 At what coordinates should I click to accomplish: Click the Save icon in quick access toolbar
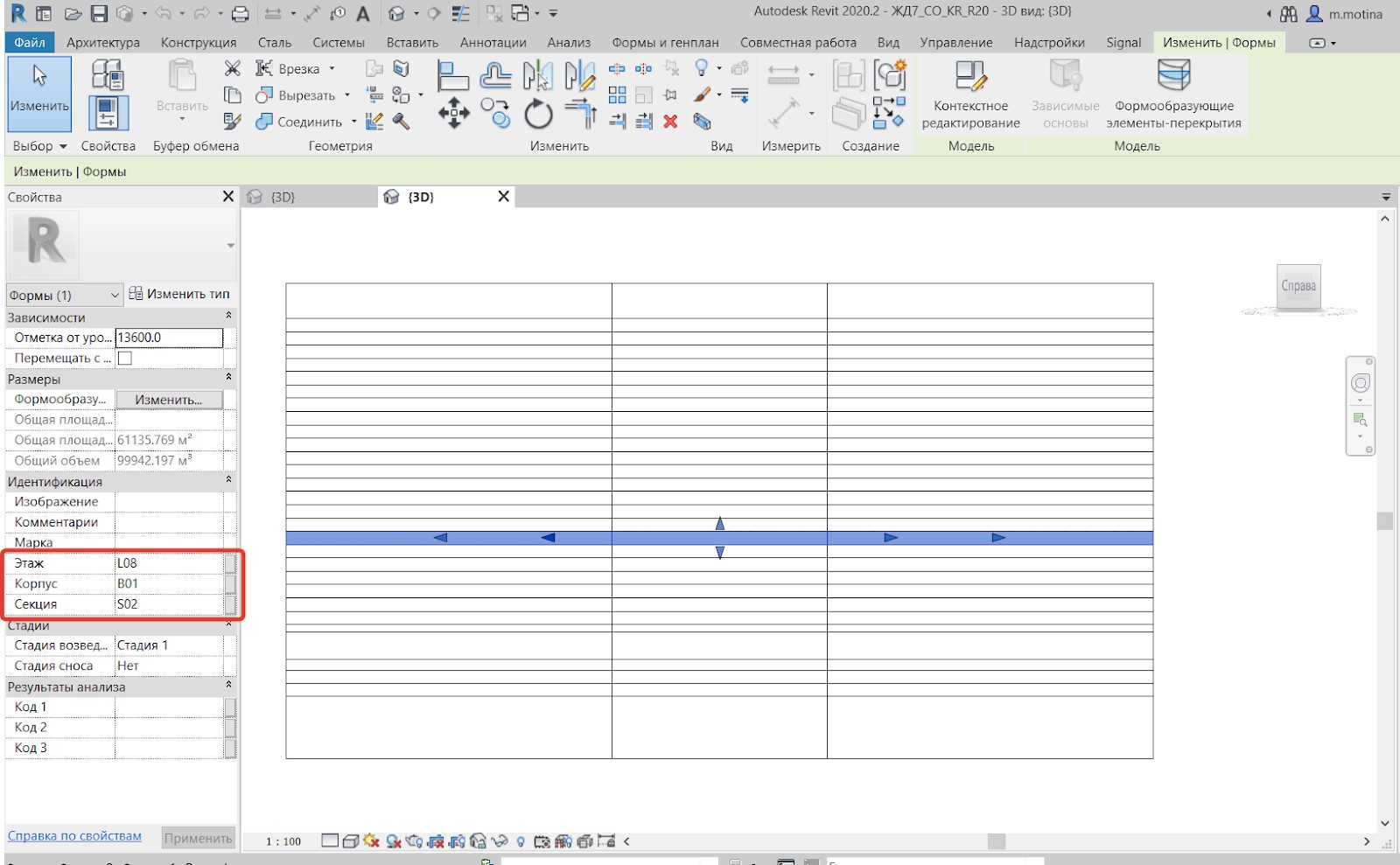[99, 14]
